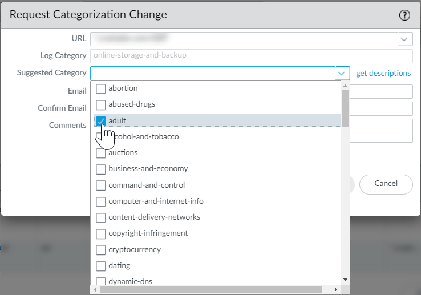Click the Email field

tap(381, 92)
